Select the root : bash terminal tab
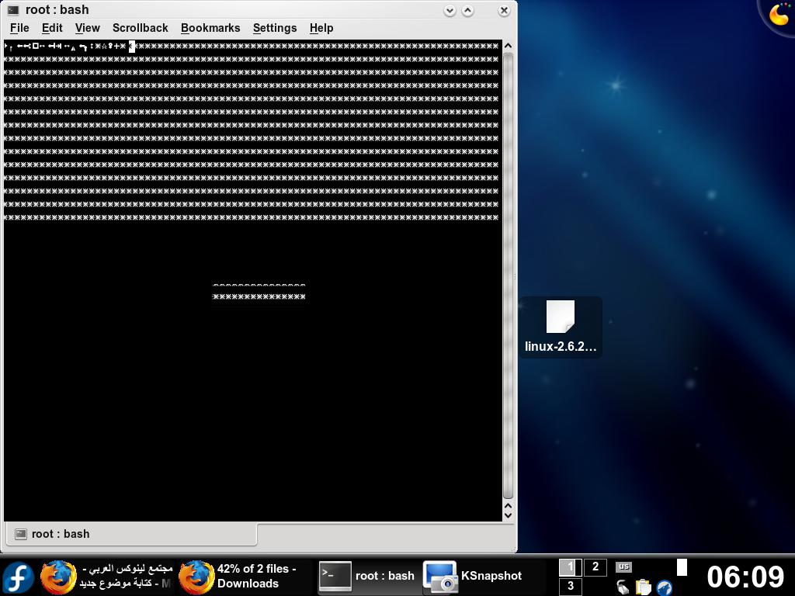The height and width of the screenshot is (596, 795). pos(130,534)
